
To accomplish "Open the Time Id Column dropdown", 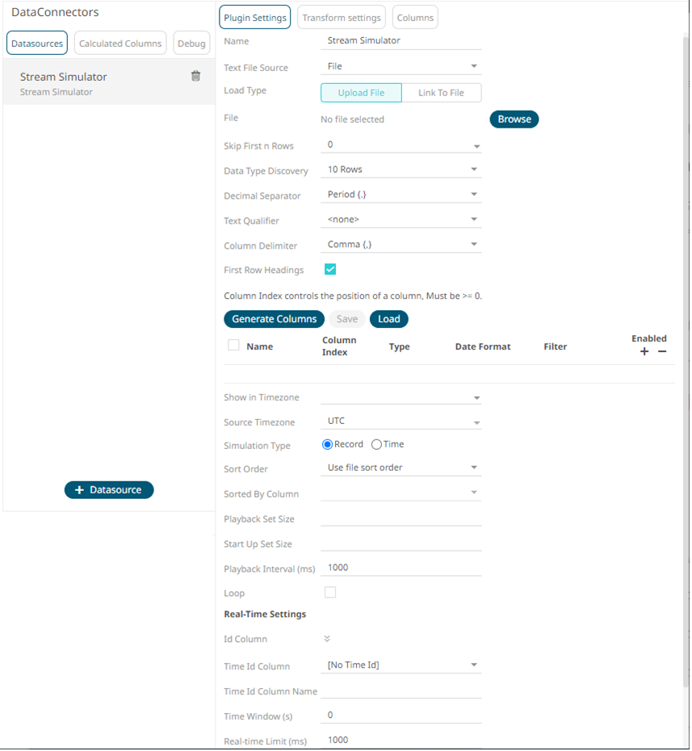I will [401, 665].
